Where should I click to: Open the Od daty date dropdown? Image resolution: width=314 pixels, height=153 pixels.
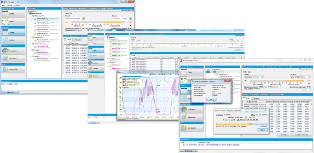[84, 18]
